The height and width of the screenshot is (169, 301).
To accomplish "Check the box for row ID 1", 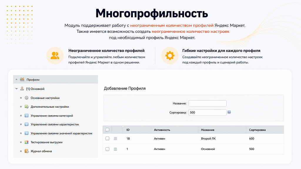I will click(x=108, y=149).
